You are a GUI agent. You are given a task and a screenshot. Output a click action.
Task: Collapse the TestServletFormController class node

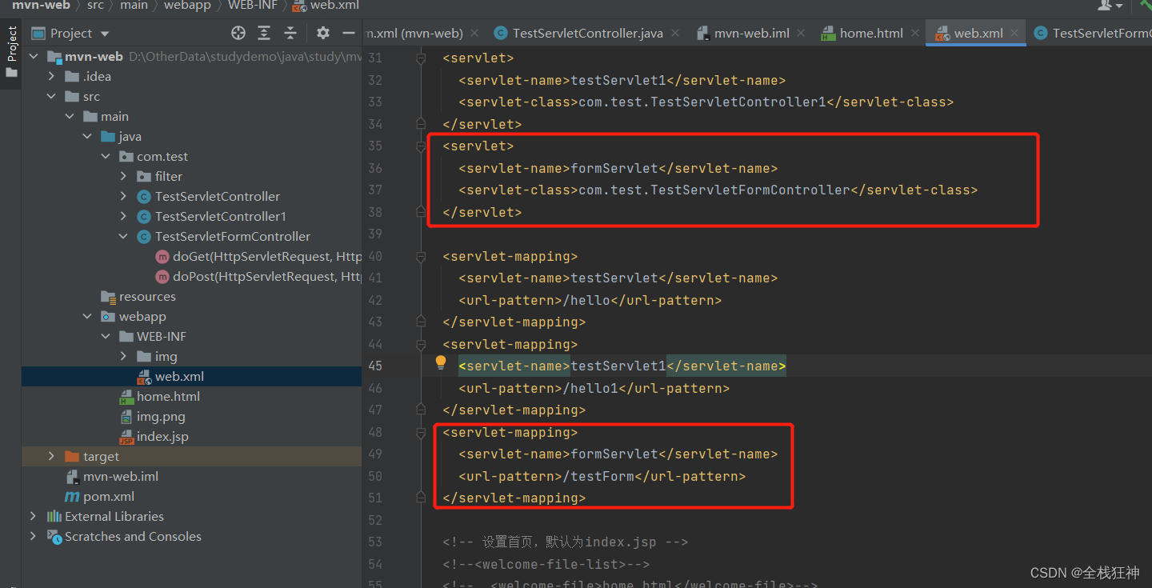[123, 236]
